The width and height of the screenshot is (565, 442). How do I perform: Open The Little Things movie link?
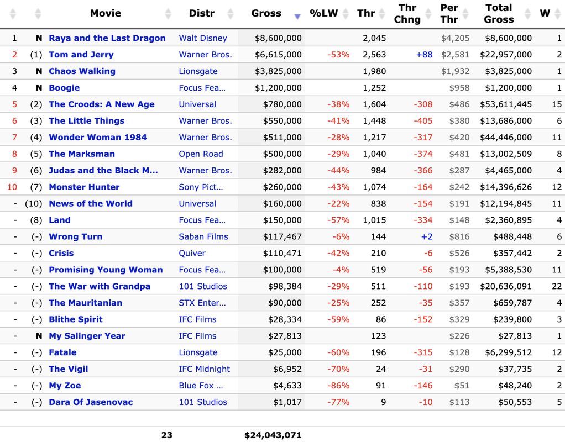(x=86, y=121)
